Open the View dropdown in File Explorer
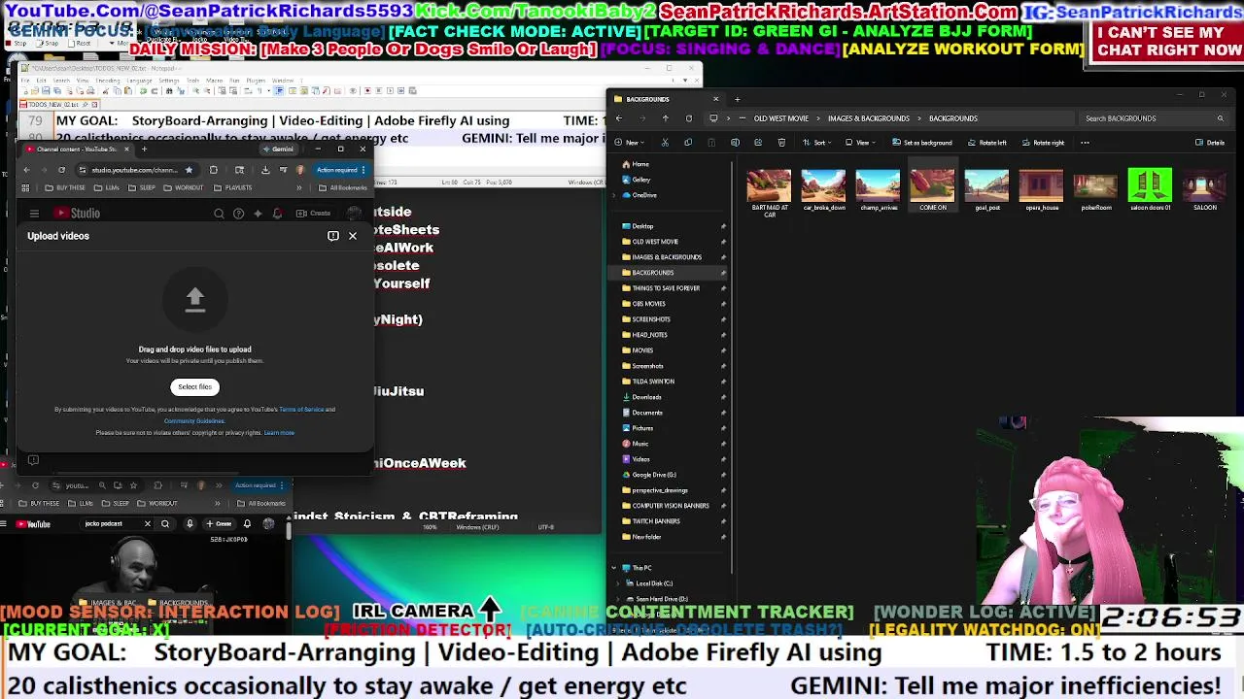The width and height of the screenshot is (1244, 699). [860, 143]
